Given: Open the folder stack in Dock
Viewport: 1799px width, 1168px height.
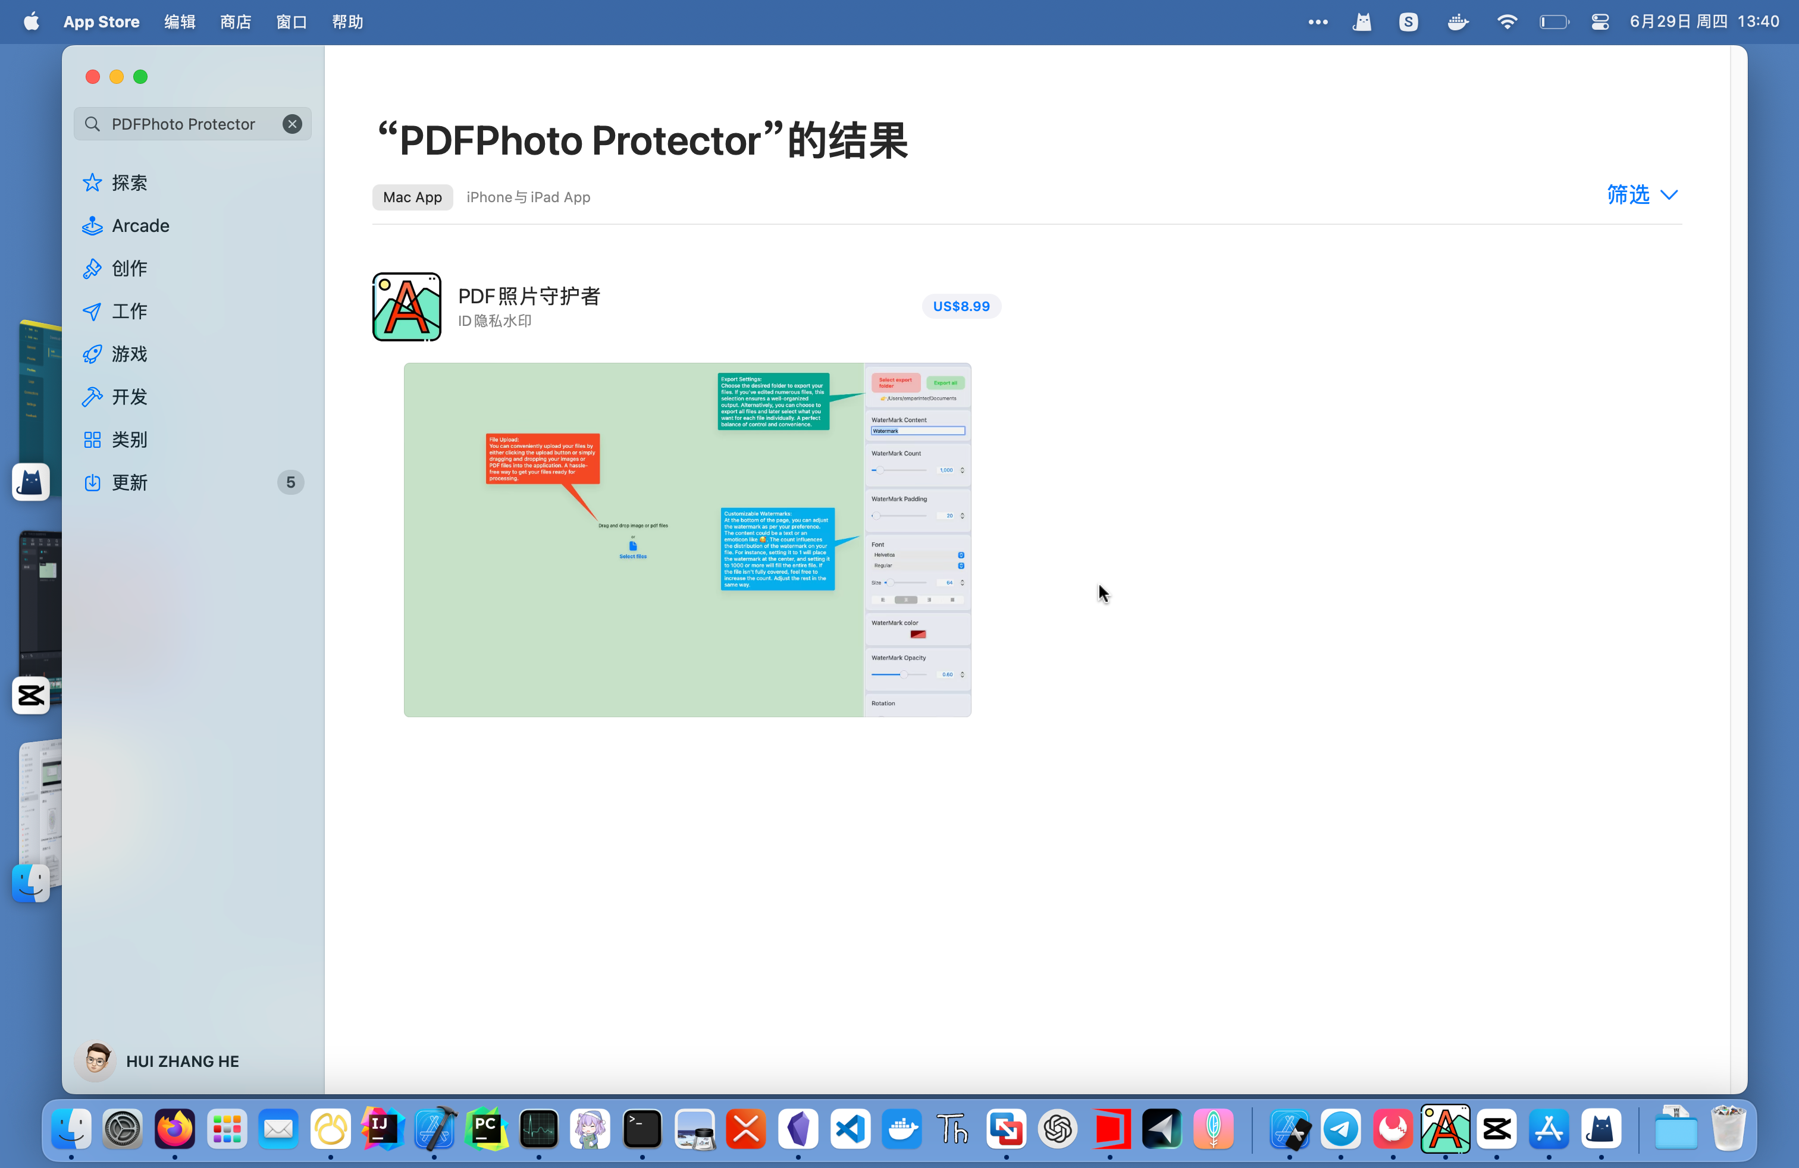Looking at the screenshot, I should 1676,1129.
